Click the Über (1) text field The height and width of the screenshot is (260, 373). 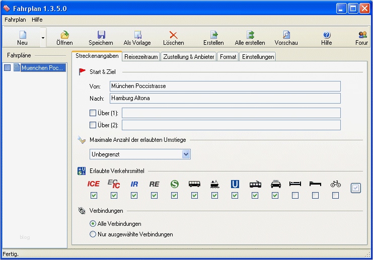tap(231, 113)
